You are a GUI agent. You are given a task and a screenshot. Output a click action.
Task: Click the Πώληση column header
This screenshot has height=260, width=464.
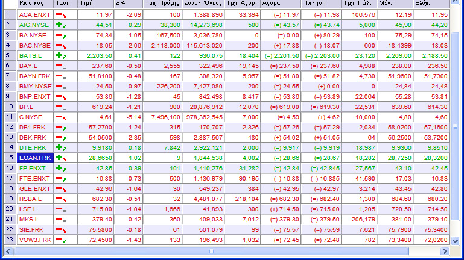point(322,4)
